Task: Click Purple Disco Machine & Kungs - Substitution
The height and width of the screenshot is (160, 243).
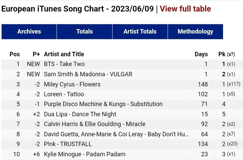Action: (103, 104)
